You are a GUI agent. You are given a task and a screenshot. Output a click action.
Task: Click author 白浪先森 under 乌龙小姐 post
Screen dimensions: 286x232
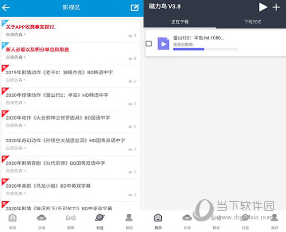point(16,193)
